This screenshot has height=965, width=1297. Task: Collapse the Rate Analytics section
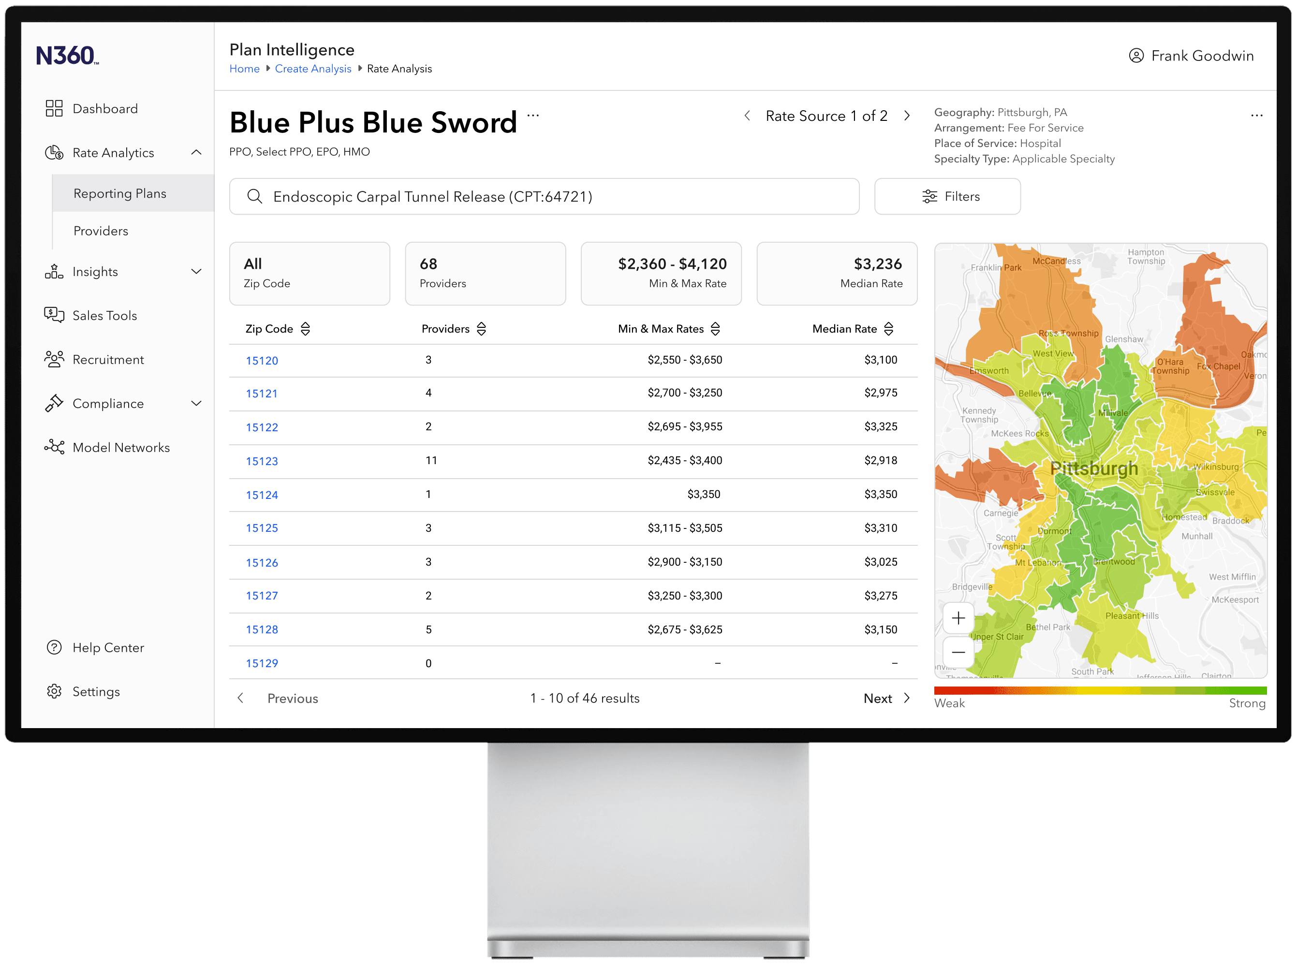click(196, 152)
